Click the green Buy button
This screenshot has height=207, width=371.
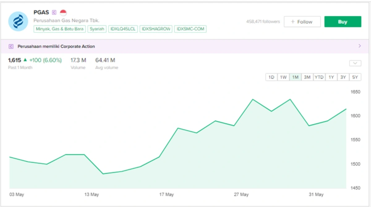pyautogui.click(x=343, y=22)
